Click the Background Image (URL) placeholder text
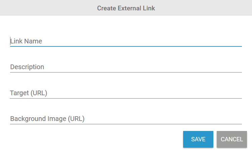The width and height of the screenshot is (252, 151). pos(47,119)
